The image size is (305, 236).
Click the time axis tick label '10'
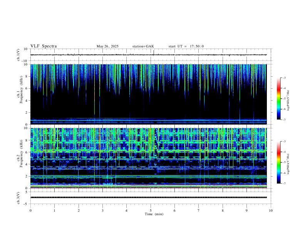271,211
